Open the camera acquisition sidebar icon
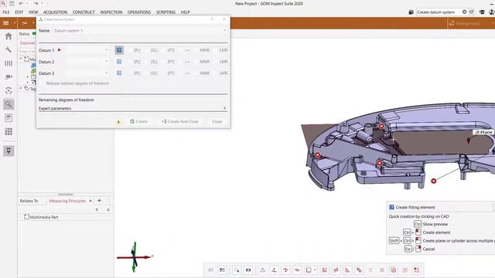 (9, 77)
